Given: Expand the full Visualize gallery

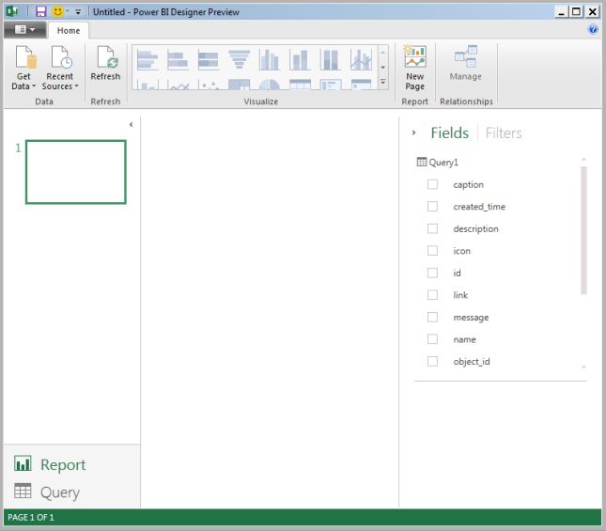Looking at the screenshot, I should [383, 82].
